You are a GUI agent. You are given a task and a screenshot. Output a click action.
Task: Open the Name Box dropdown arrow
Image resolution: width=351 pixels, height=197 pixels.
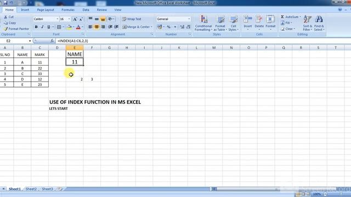pyautogui.click(x=30, y=41)
